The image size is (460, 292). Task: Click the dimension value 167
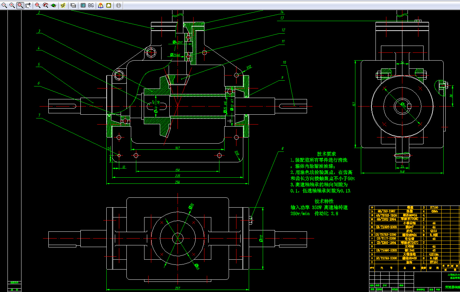point(177,148)
